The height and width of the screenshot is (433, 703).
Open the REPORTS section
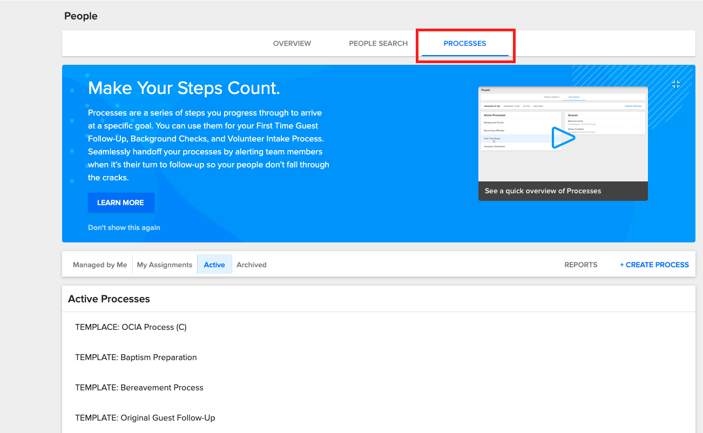click(x=580, y=265)
